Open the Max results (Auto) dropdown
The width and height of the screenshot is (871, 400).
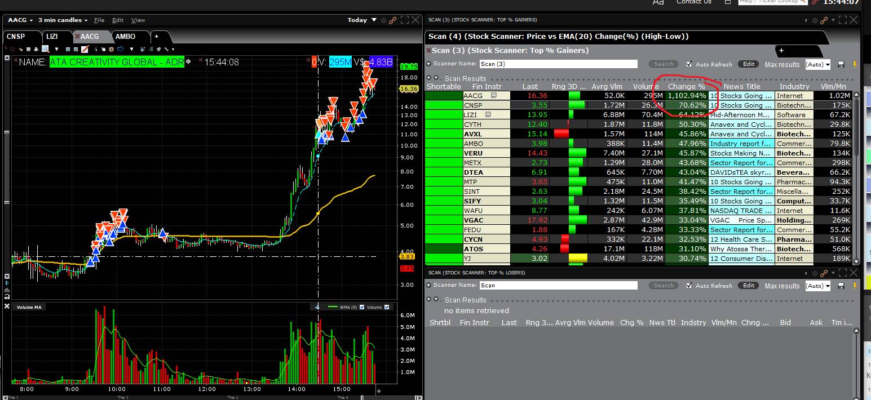pyautogui.click(x=817, y=64)
